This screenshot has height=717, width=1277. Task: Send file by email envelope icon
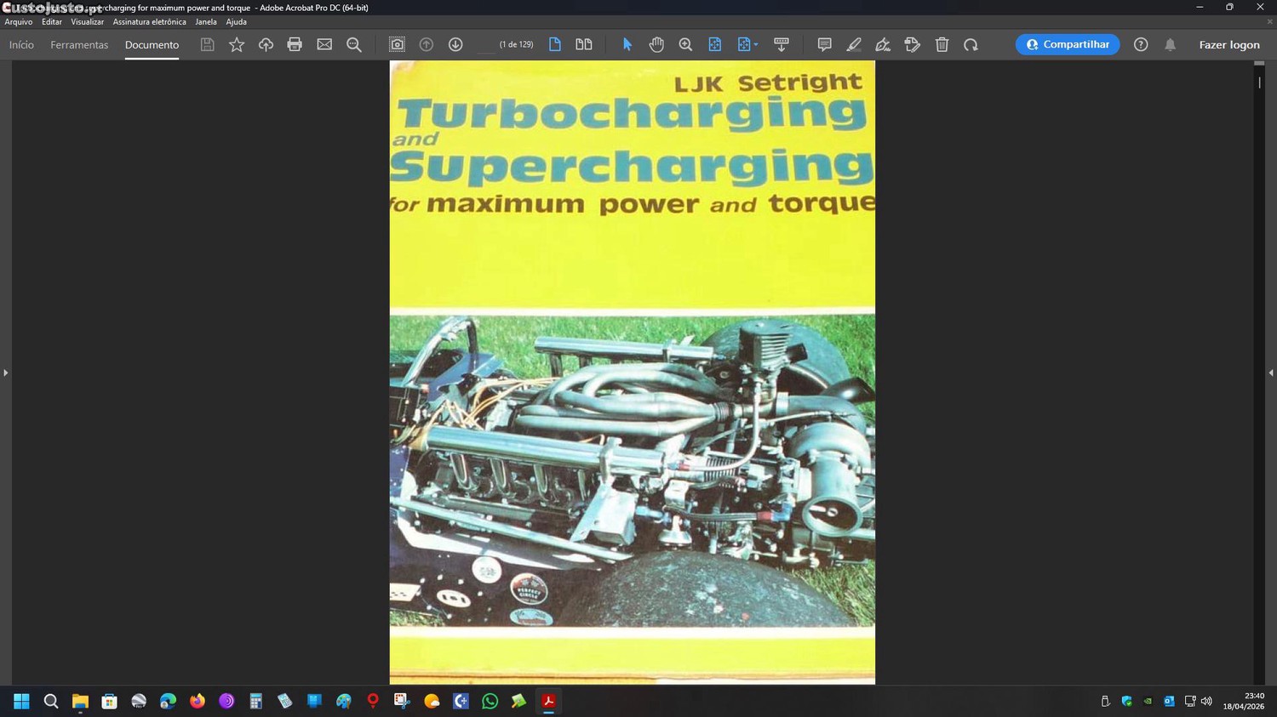click(x=324, y=44)
